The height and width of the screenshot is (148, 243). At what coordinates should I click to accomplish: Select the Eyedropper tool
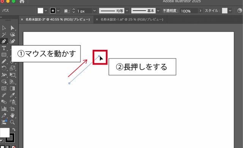point(12,95)
